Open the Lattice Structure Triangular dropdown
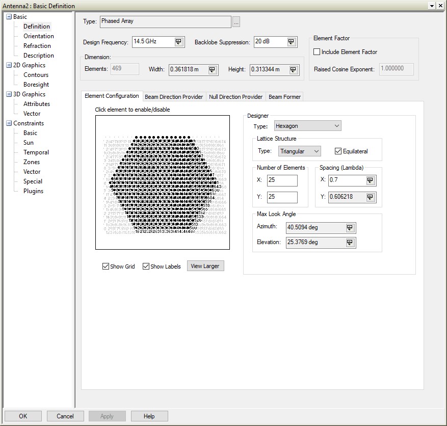447x426 pixels. click(300, 151)
